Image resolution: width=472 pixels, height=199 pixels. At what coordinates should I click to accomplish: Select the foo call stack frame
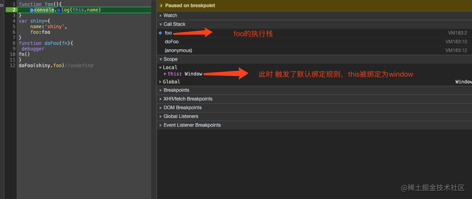coord(314,33)
